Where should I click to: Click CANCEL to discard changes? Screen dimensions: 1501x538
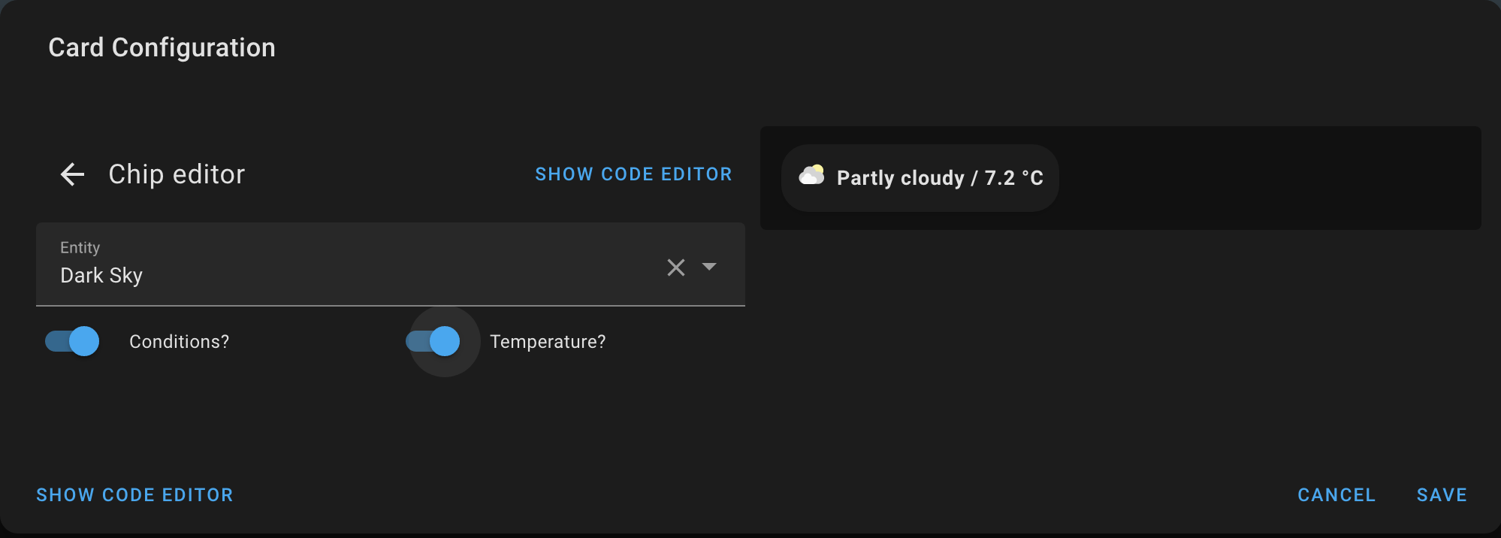pyautogui.click(x=1335, y=494)
